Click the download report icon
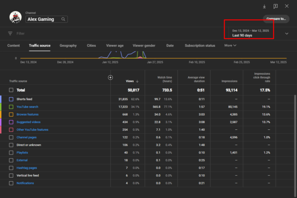 click(264, 6)
